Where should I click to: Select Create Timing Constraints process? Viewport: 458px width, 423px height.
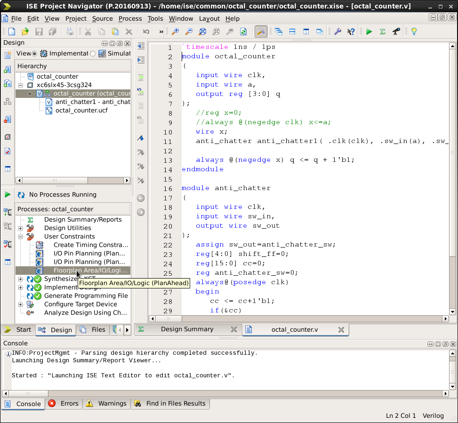(90, 245)
